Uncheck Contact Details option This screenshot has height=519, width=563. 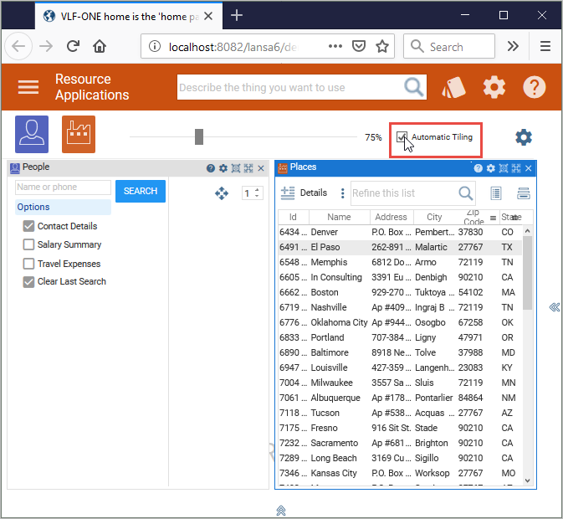point(28,226)
